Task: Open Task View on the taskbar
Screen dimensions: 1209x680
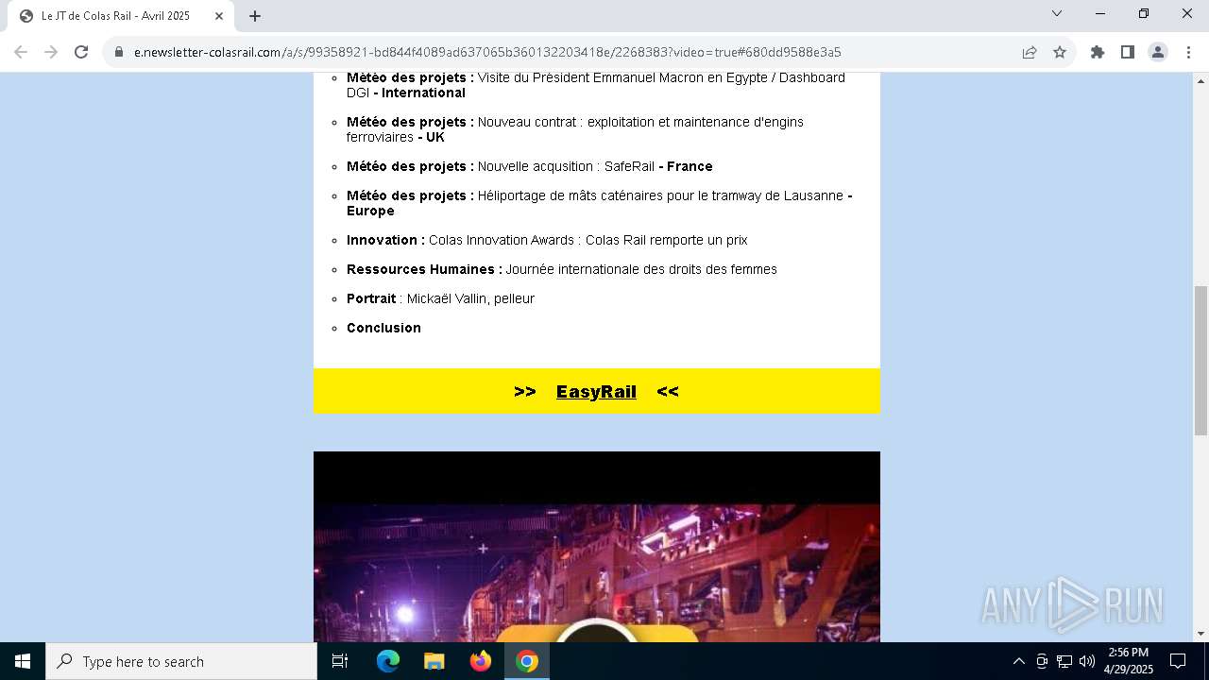Action: 340,661
